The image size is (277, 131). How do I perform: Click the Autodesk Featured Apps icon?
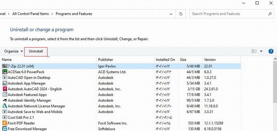pos(5,94)
